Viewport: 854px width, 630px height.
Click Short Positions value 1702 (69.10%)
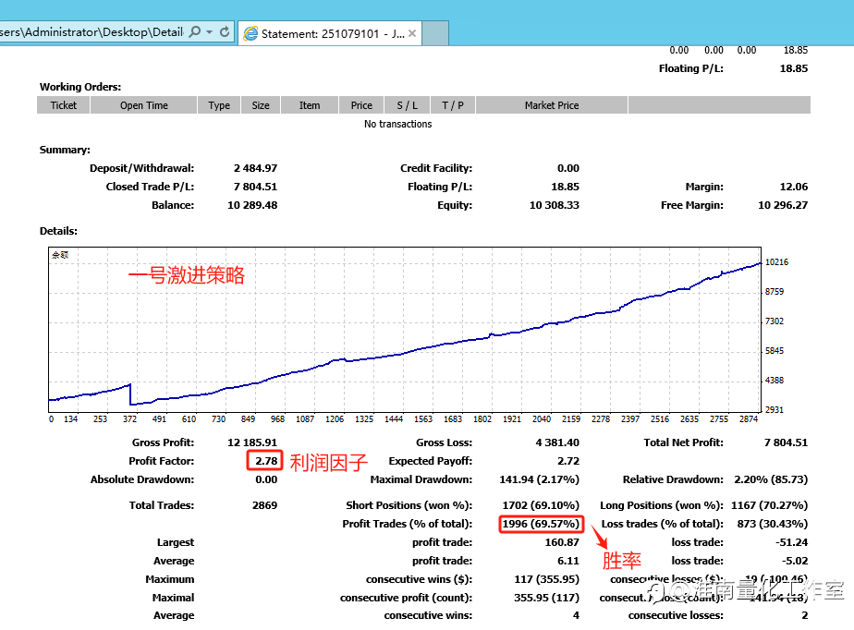click(541, 505)
